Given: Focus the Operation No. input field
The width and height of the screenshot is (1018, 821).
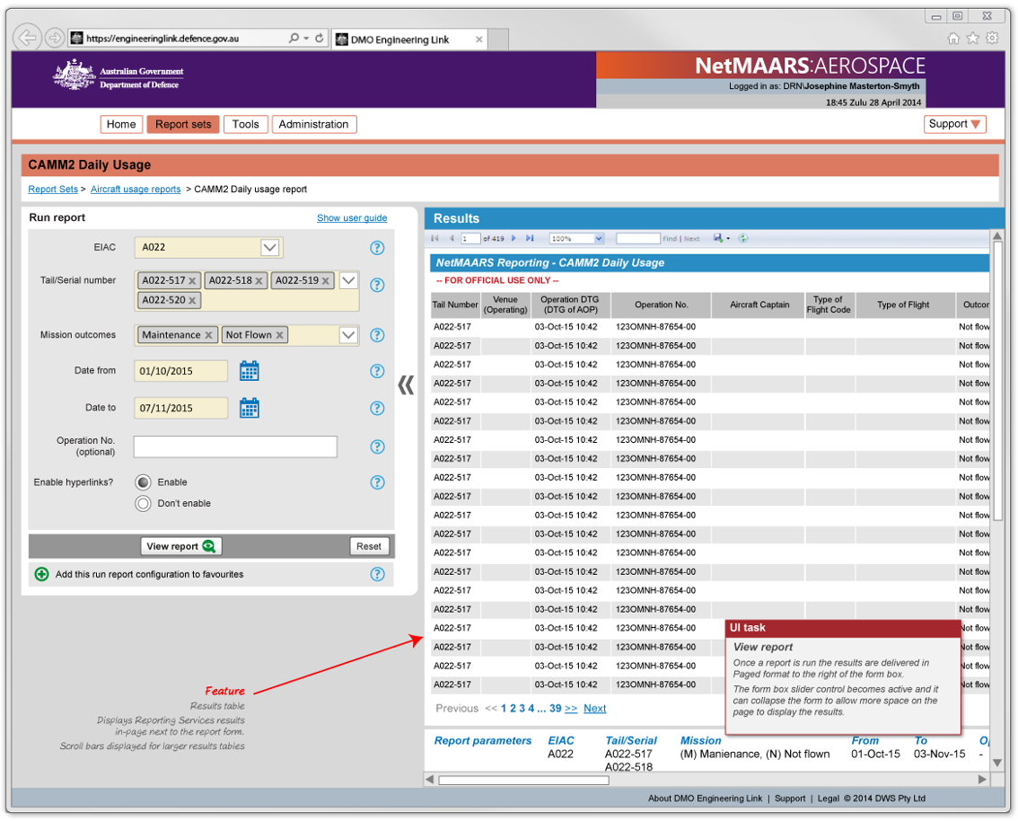Looking at the screenshot, I should [x=235, y=446].
